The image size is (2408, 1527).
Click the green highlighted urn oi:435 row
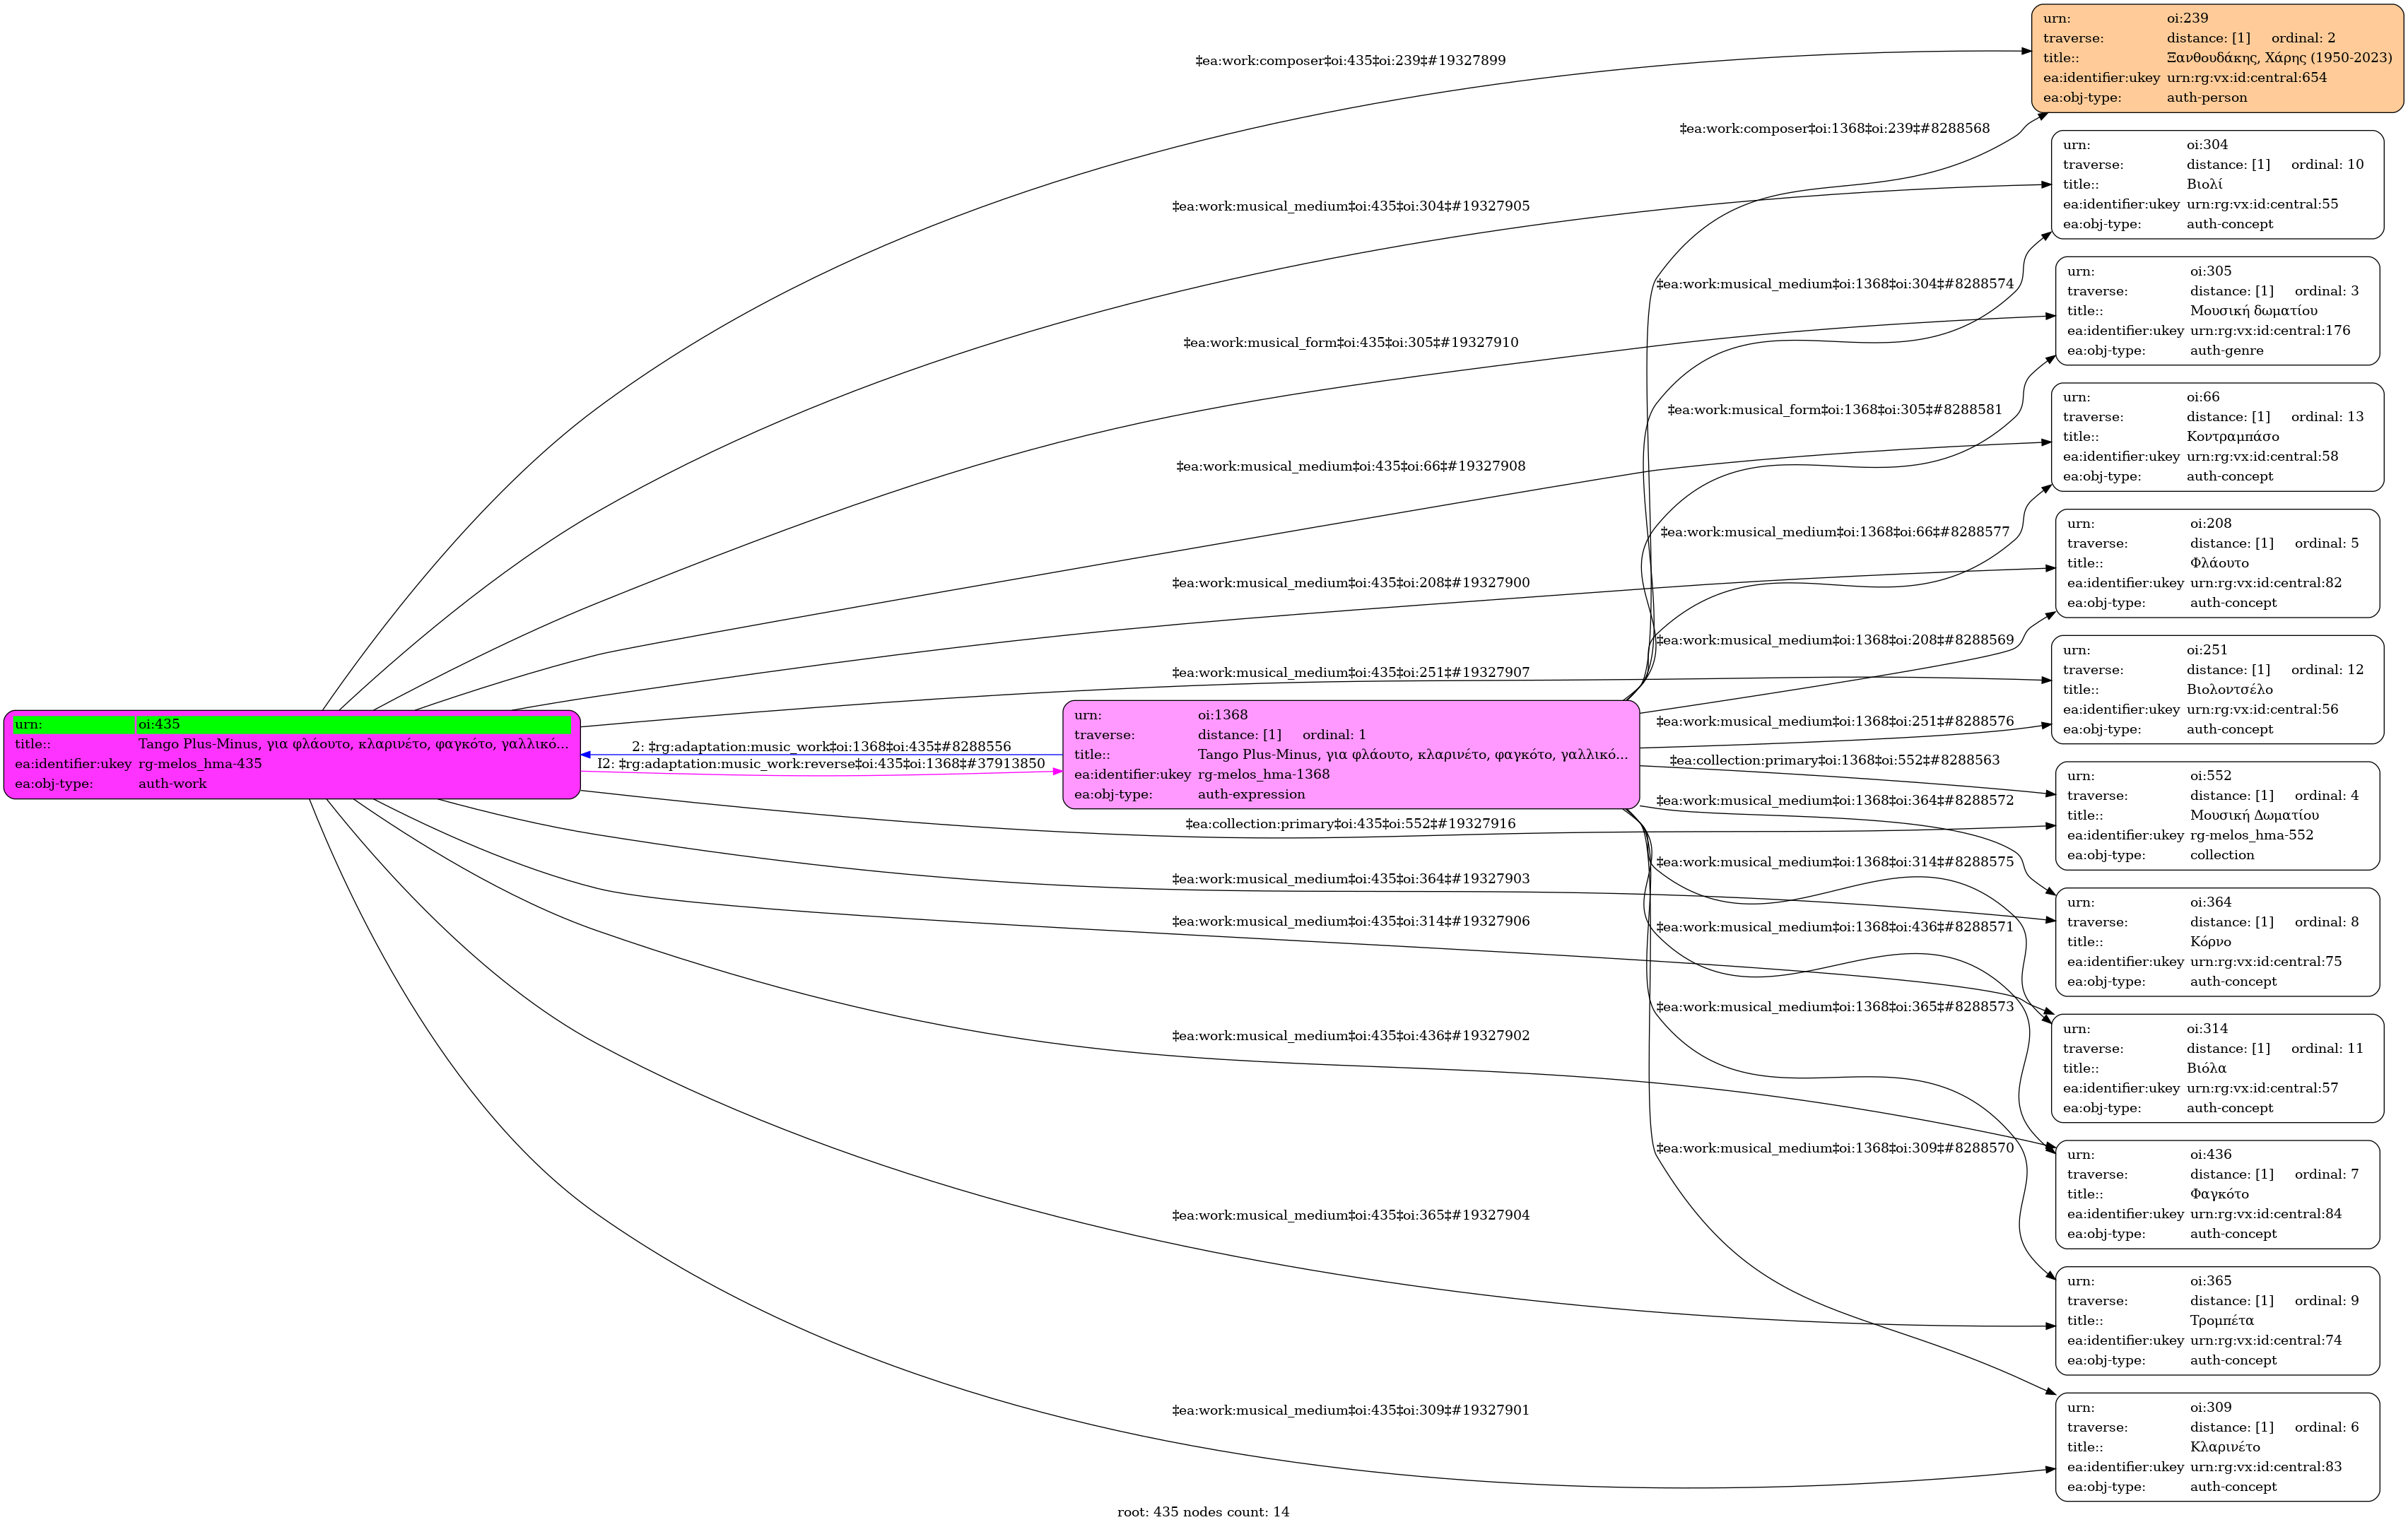tap(291, 725)
